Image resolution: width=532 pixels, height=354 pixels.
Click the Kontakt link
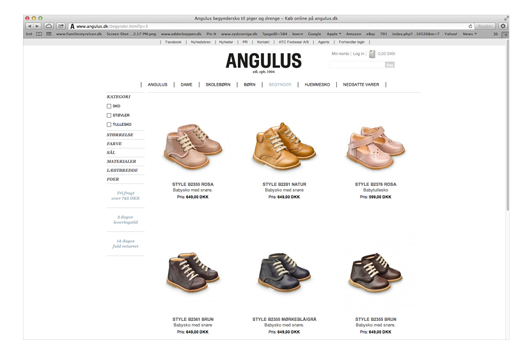[x=263, y=42]
